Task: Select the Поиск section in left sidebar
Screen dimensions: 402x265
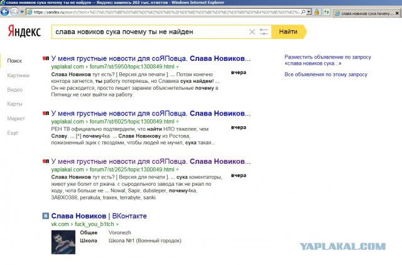Action: coord(14,61)
